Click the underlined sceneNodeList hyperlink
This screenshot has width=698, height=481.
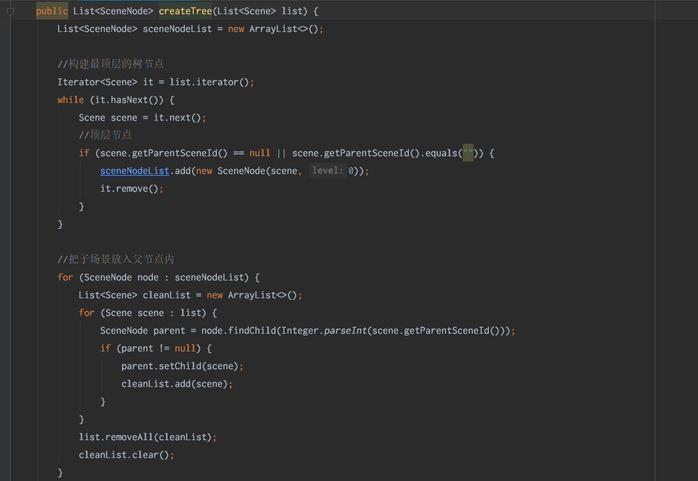click(134, 170)
